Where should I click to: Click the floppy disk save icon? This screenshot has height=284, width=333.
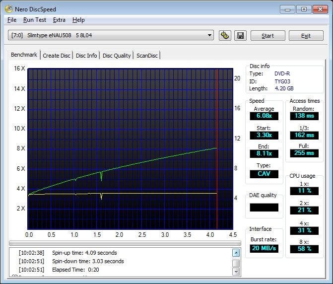tap(240, 35)
